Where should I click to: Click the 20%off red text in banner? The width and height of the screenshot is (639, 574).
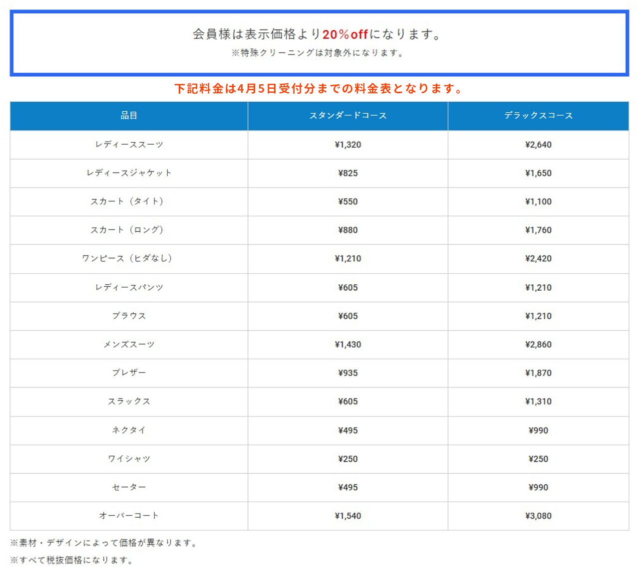345,34
